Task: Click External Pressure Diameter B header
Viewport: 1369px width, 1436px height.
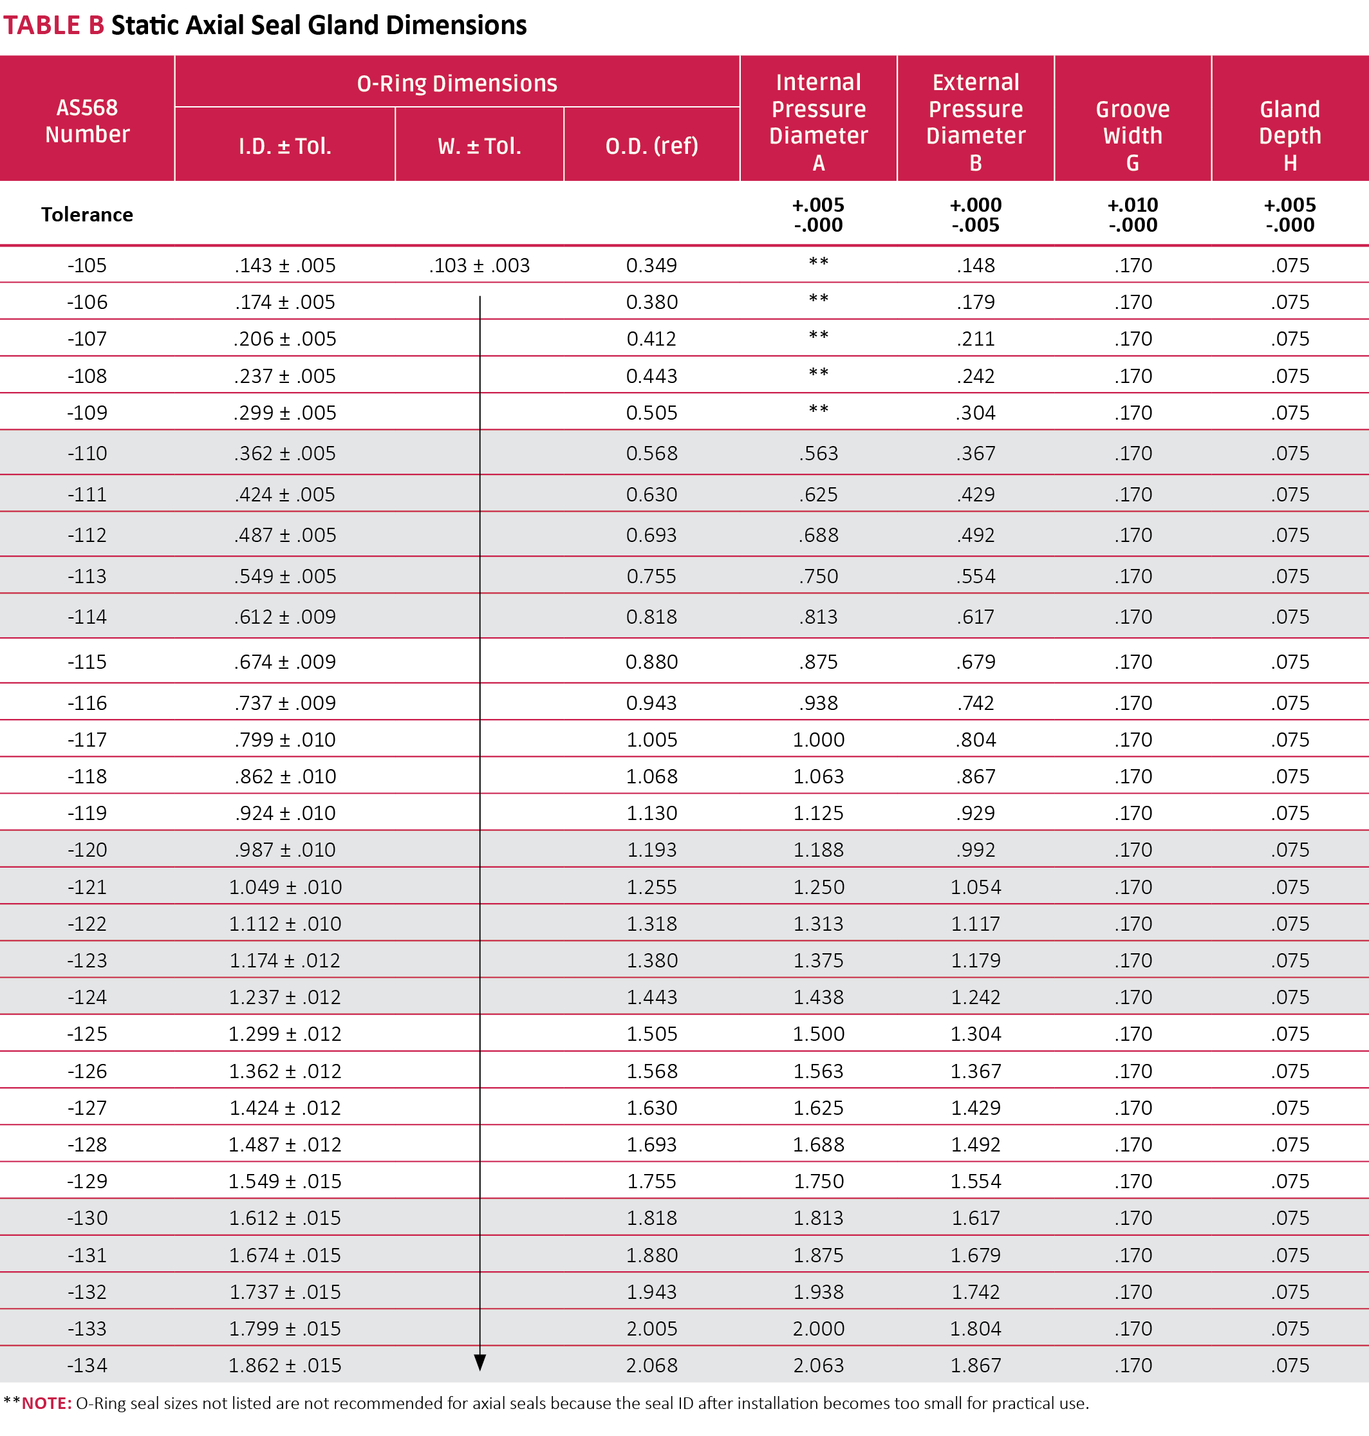Action: pos(976,121)
